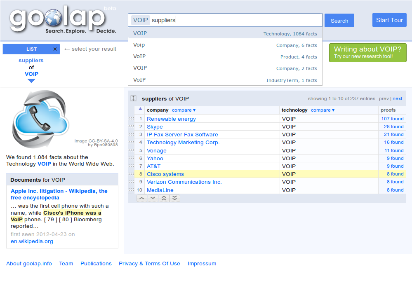Go to next page of entries
Screen dimensions: 412x281
tap(397, 98)
